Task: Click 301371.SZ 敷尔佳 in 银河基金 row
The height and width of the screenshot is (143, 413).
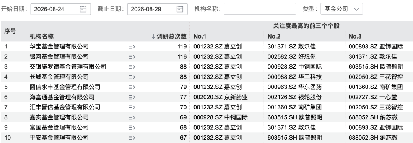Action: (x=373, y=57)
